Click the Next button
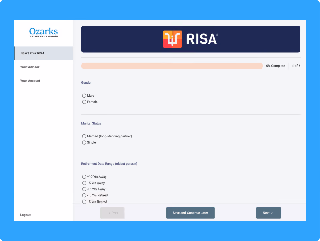This screenshot has height=241, width=320. pyautogui.click(x=268, y=213)
